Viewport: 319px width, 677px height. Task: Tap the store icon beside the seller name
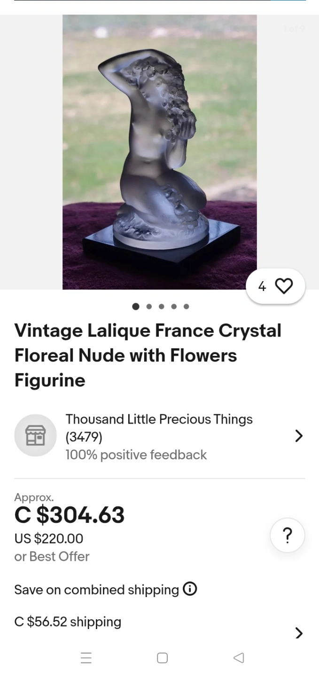[x=36, y=435]
